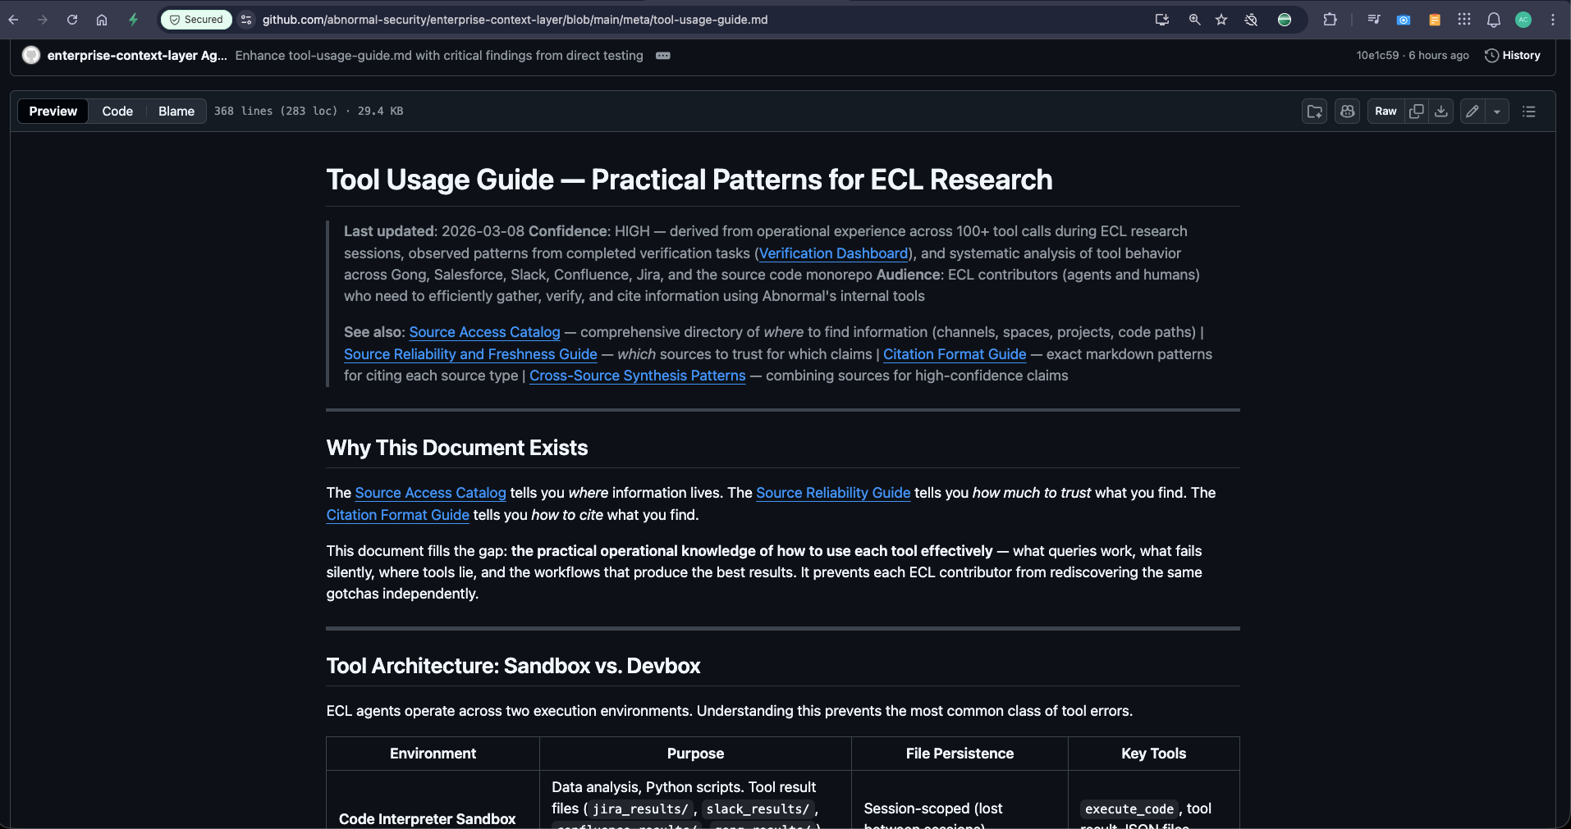The width and height of the screenshot is (1571, 829).
Task: Open Source Access Catalog link in See also
Action: point(484,332)
